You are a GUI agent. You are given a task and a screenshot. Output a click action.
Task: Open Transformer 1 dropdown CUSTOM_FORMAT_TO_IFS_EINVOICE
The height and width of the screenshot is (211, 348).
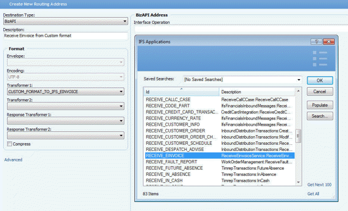[65, 91]
